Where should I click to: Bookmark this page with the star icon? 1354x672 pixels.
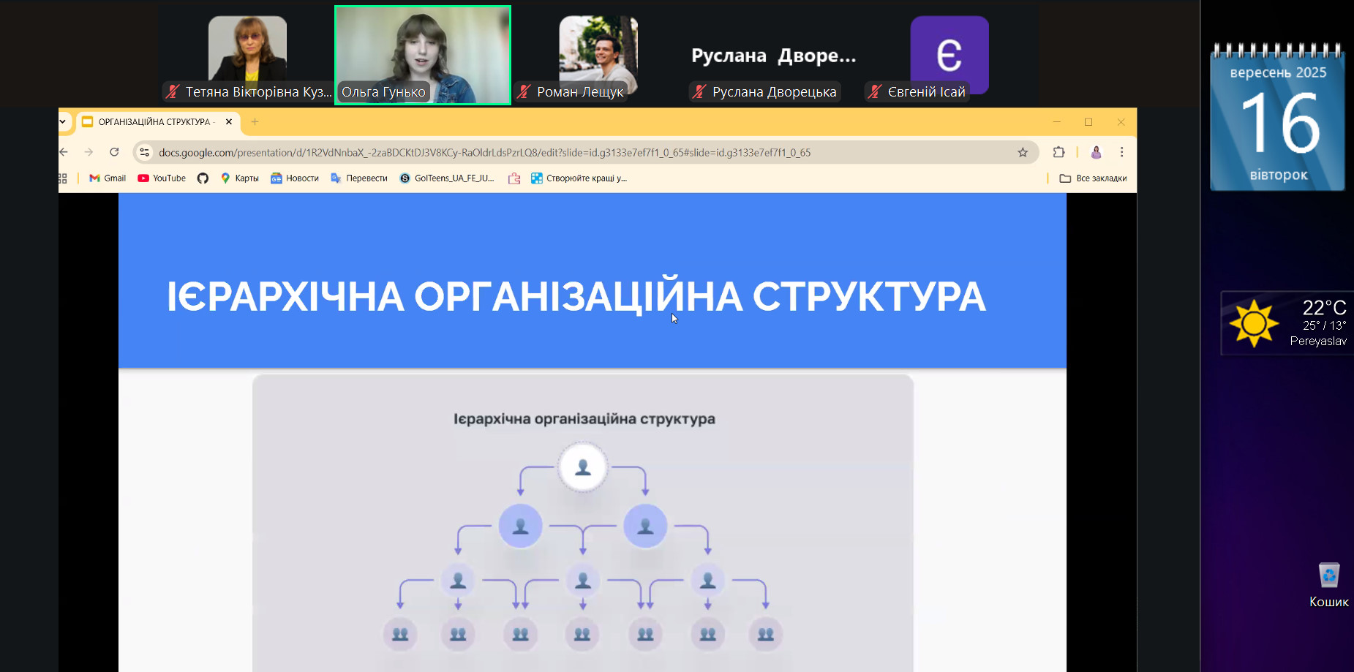(x=1022, y=152)
